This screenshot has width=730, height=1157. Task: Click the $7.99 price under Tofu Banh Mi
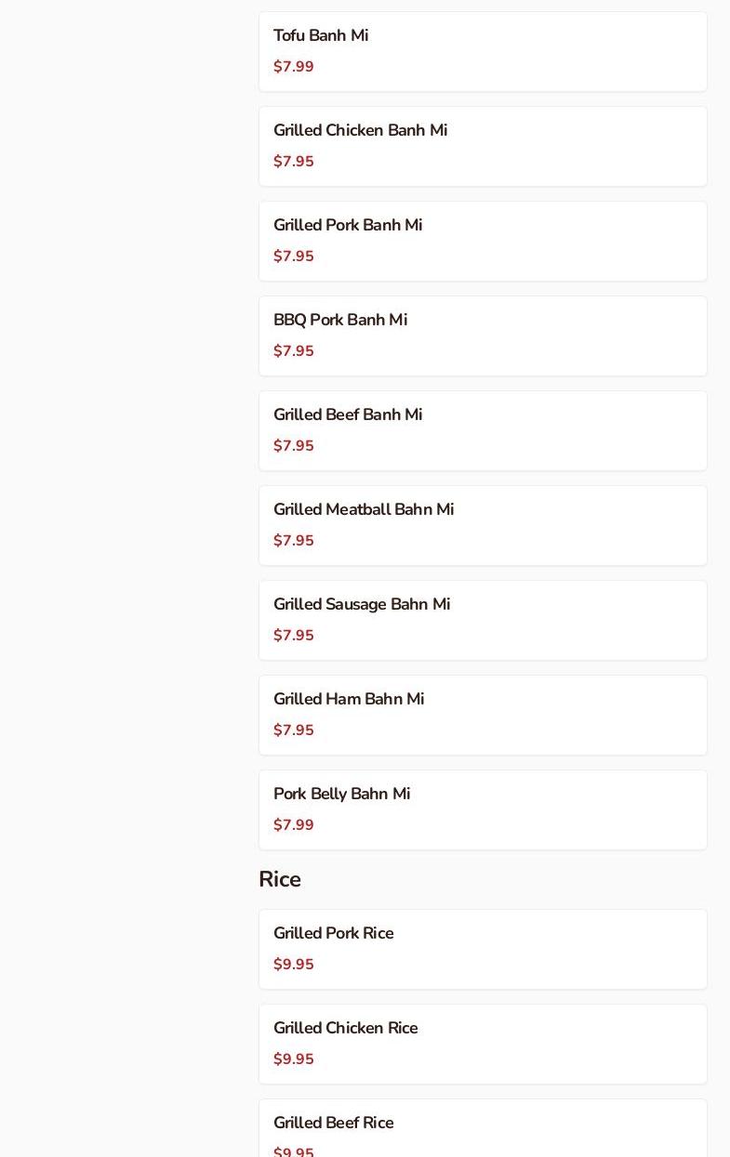(294, 67)
